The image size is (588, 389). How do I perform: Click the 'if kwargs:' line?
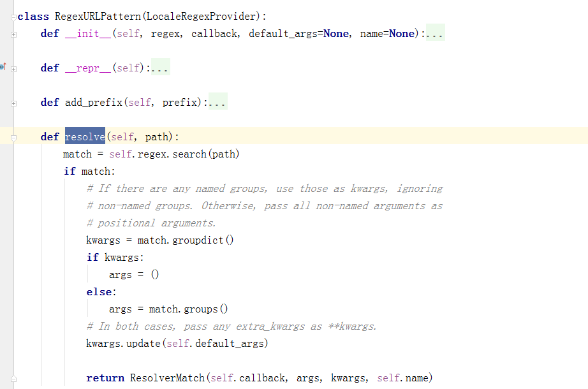pyautogui.click(x=115, y=258)
